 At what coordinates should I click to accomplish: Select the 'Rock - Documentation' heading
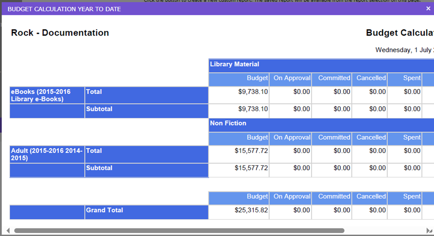click(60, 33)
